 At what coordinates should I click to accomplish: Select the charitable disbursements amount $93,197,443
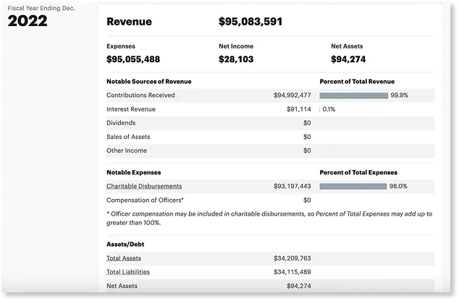[x=292, y=187]
